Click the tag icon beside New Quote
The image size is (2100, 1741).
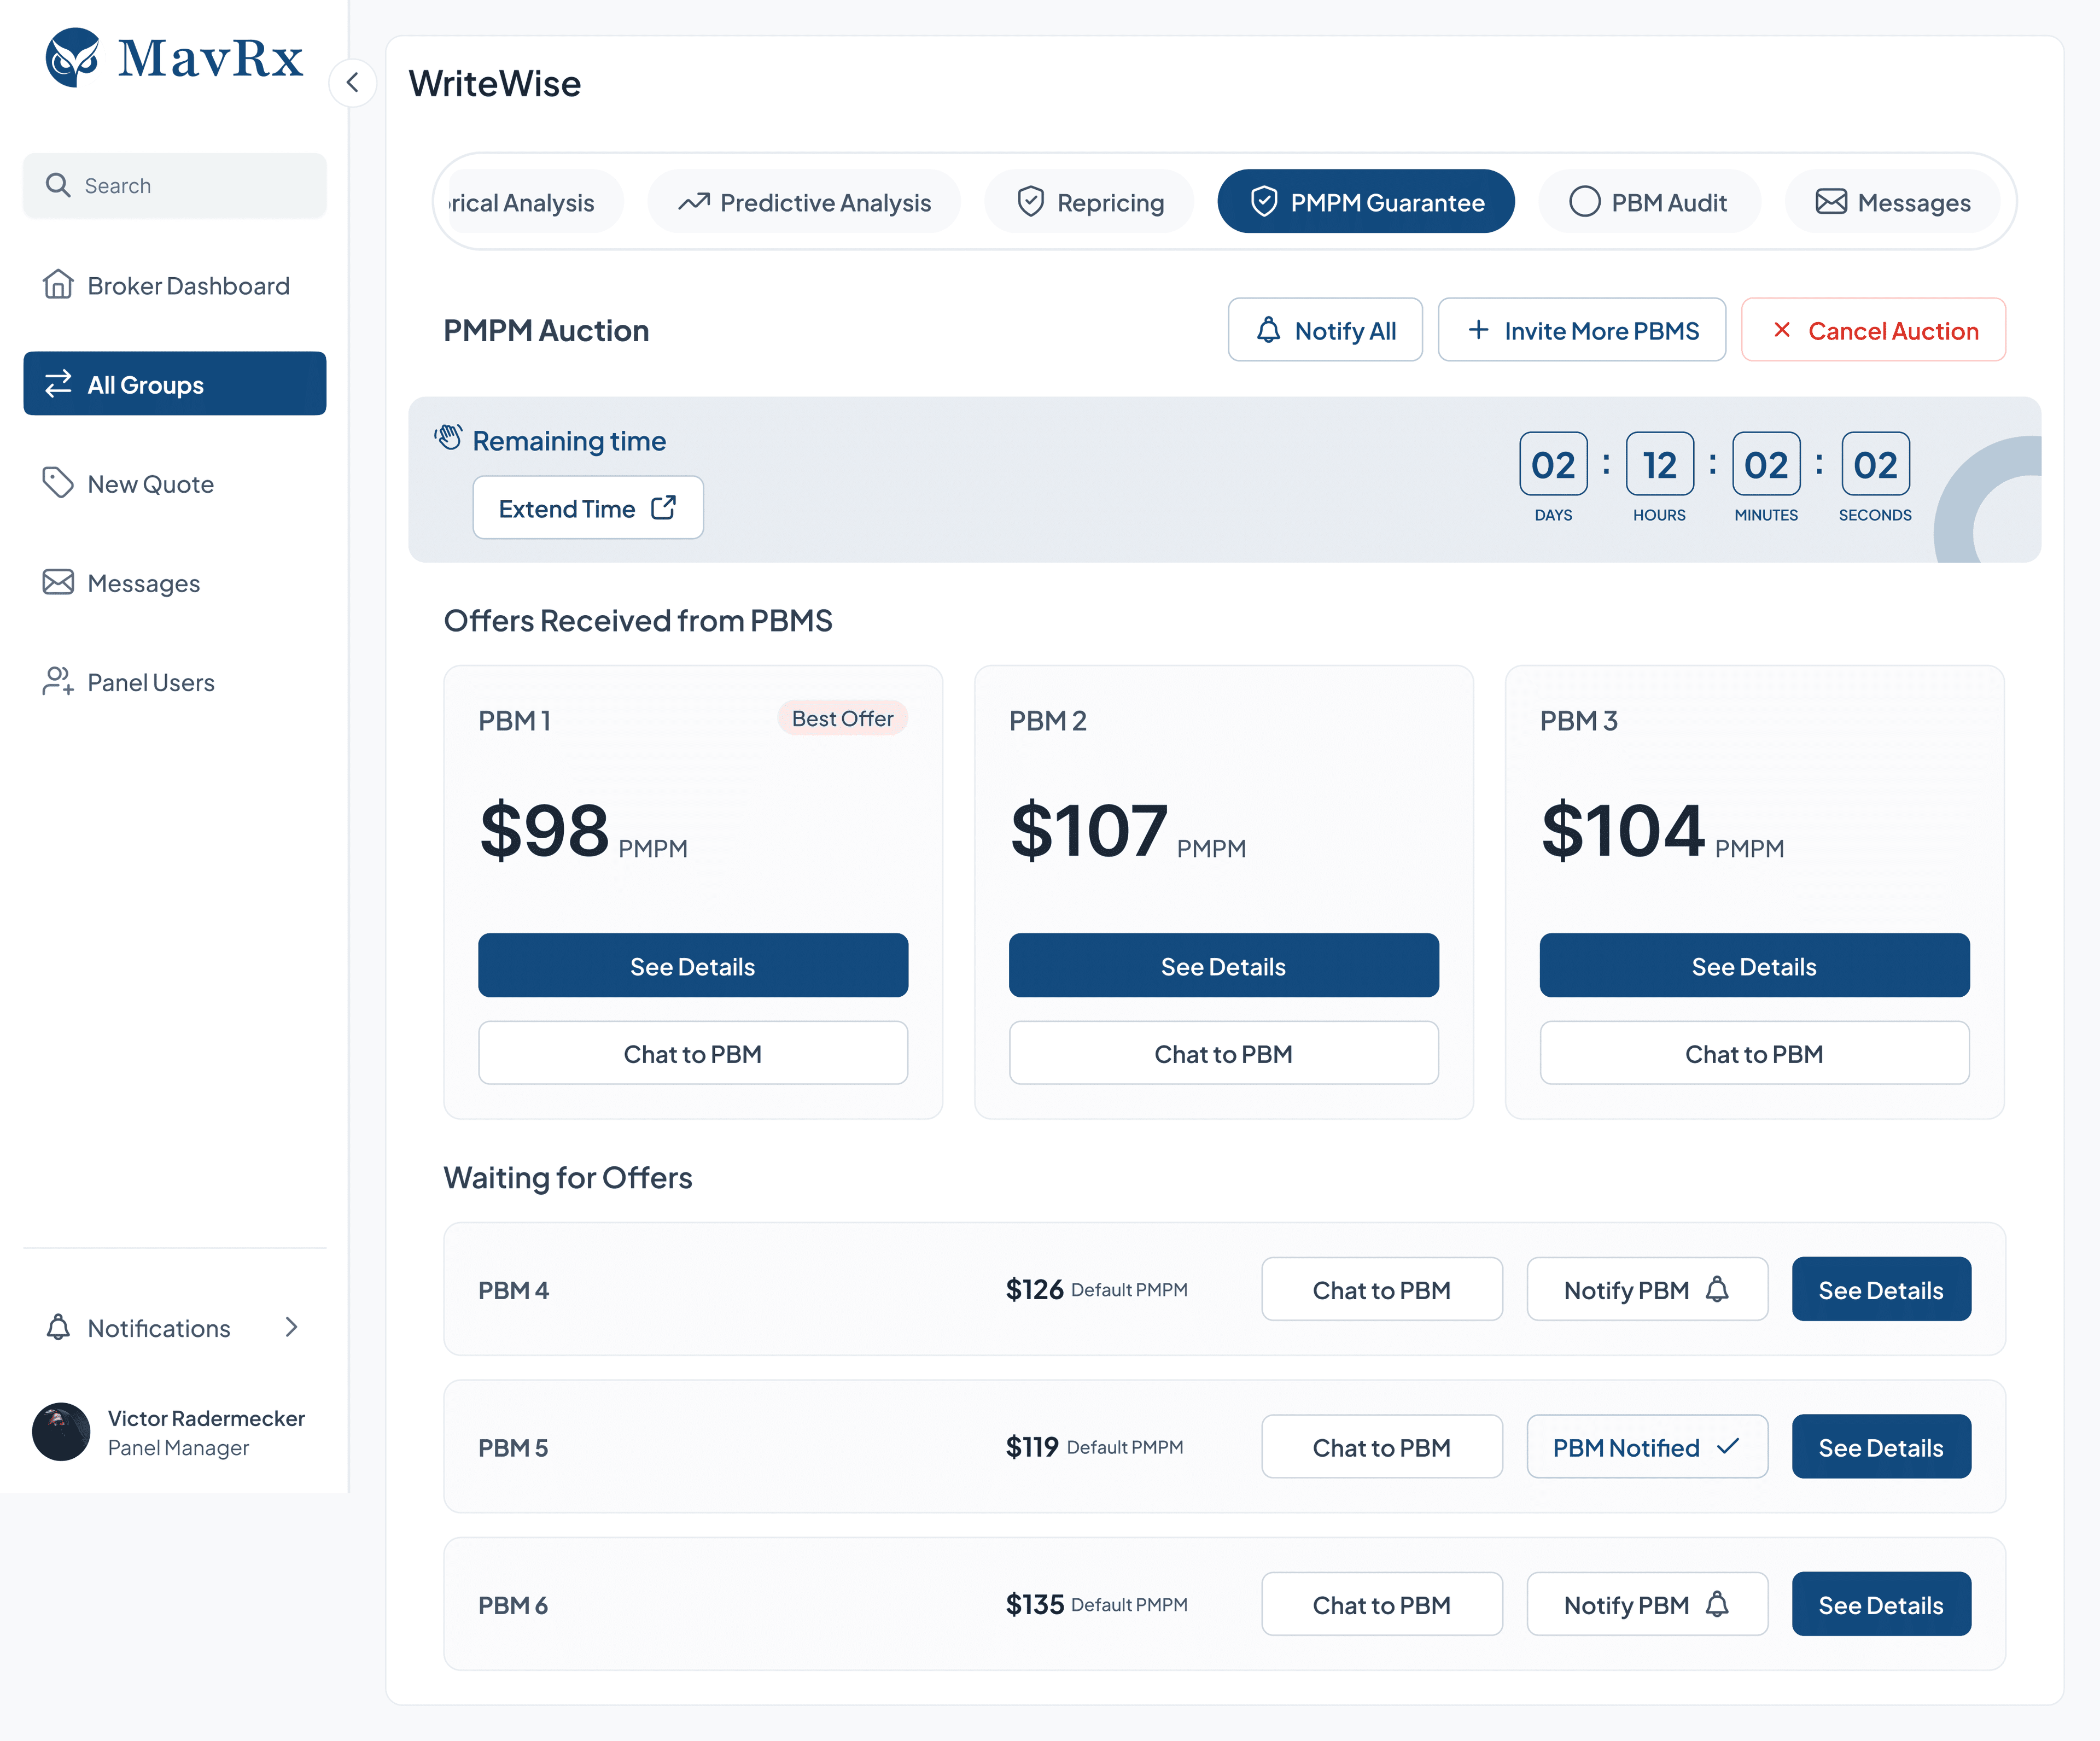click(58, 482)
